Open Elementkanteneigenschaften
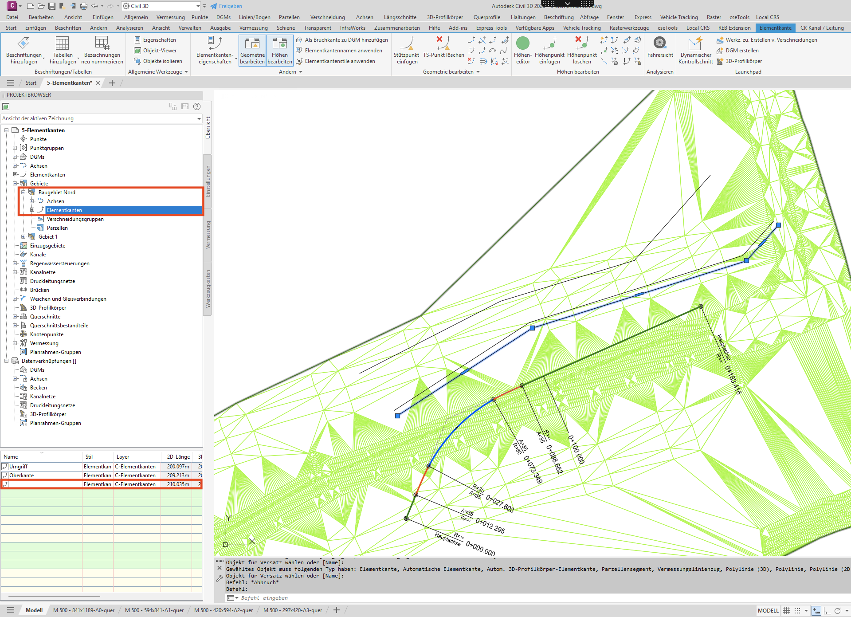 pos(215,50)
